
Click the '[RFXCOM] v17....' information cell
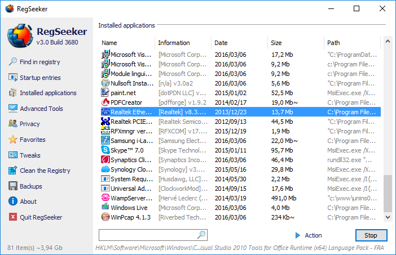183,131
